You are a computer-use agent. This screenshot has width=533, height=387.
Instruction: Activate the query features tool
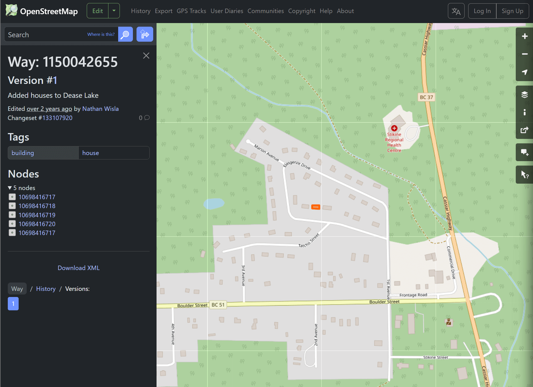[524, 175]
